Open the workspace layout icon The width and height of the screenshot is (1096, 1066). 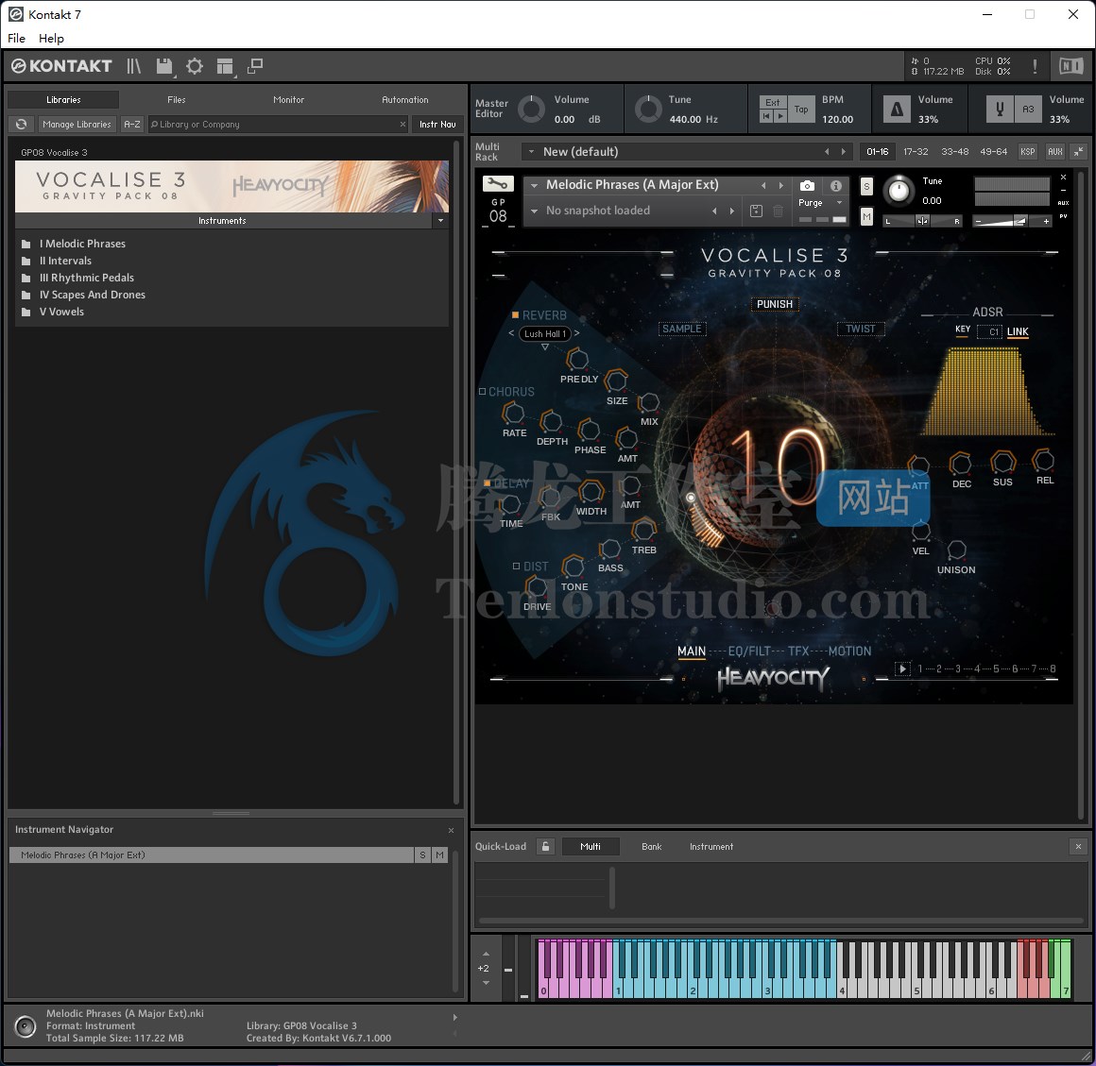224,66
